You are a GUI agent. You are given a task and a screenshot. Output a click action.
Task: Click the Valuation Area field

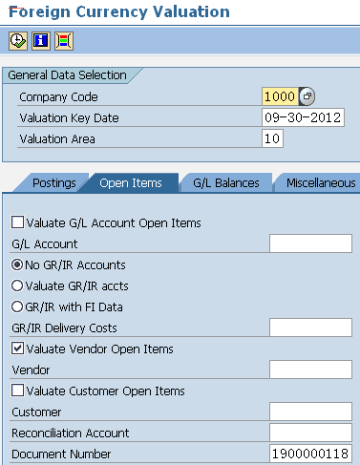pyautogui.click(x=272, y=138)
